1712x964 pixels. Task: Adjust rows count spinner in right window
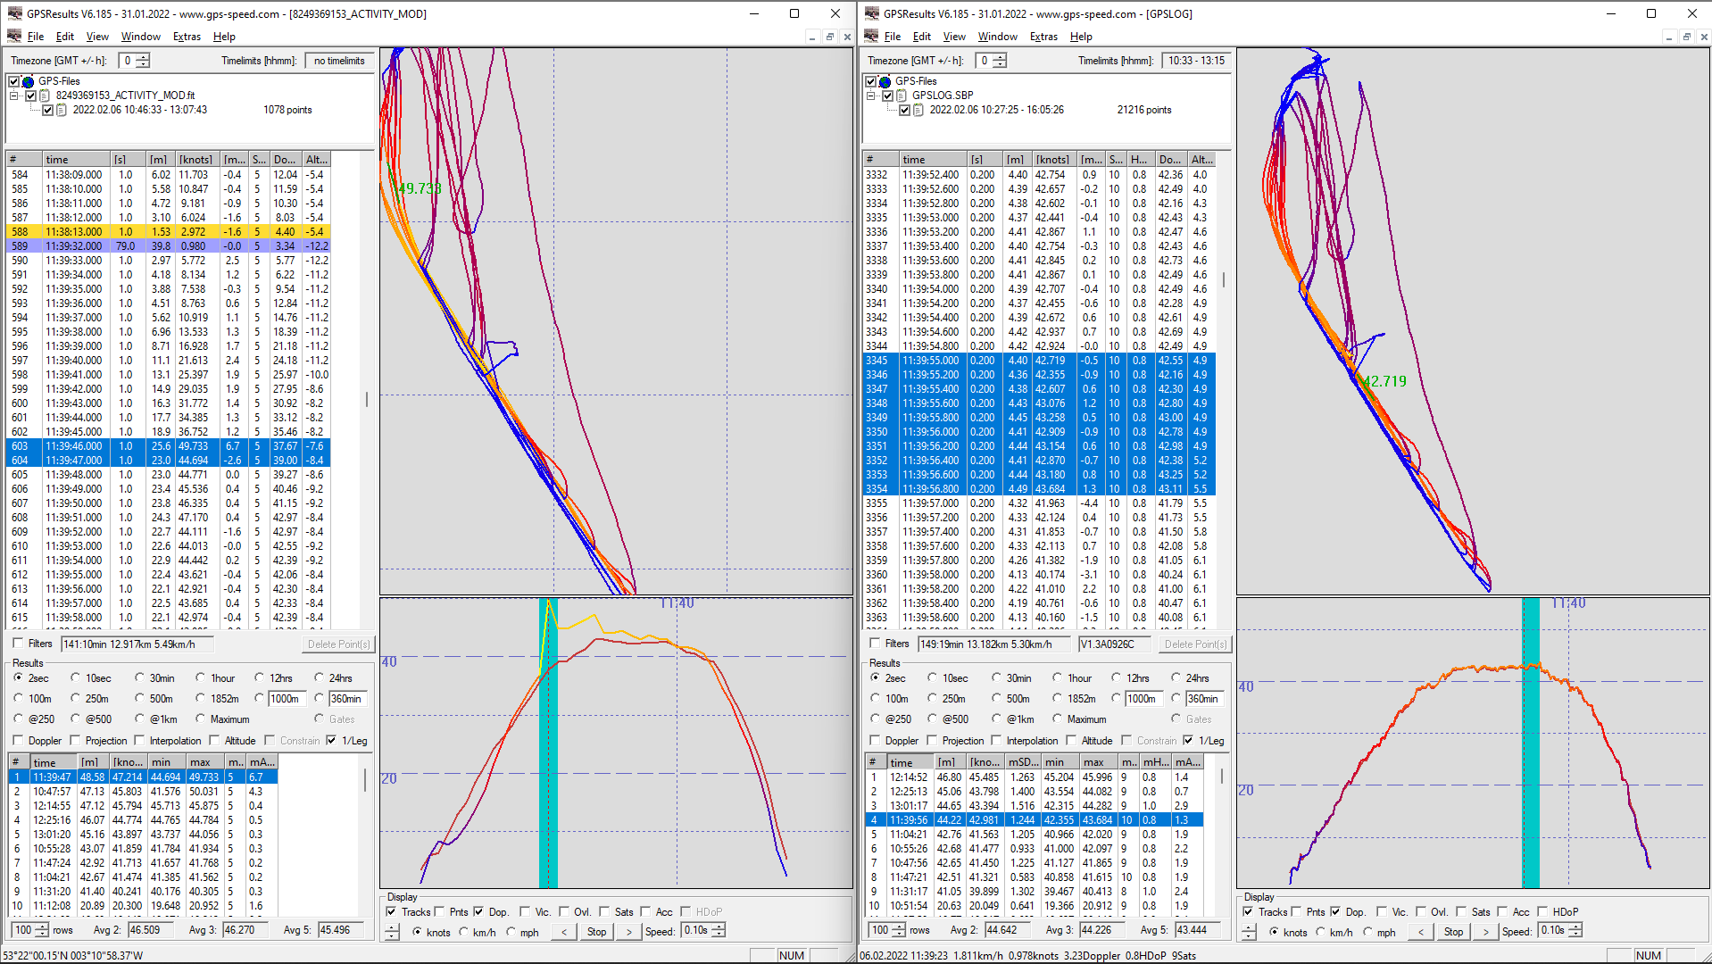tap(898, 930)
